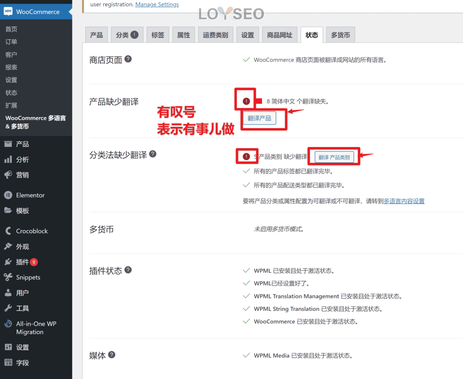The width and height of the screenshot is (463, 379).
Task: Select the 状态 tab
Action: (312, 35)
